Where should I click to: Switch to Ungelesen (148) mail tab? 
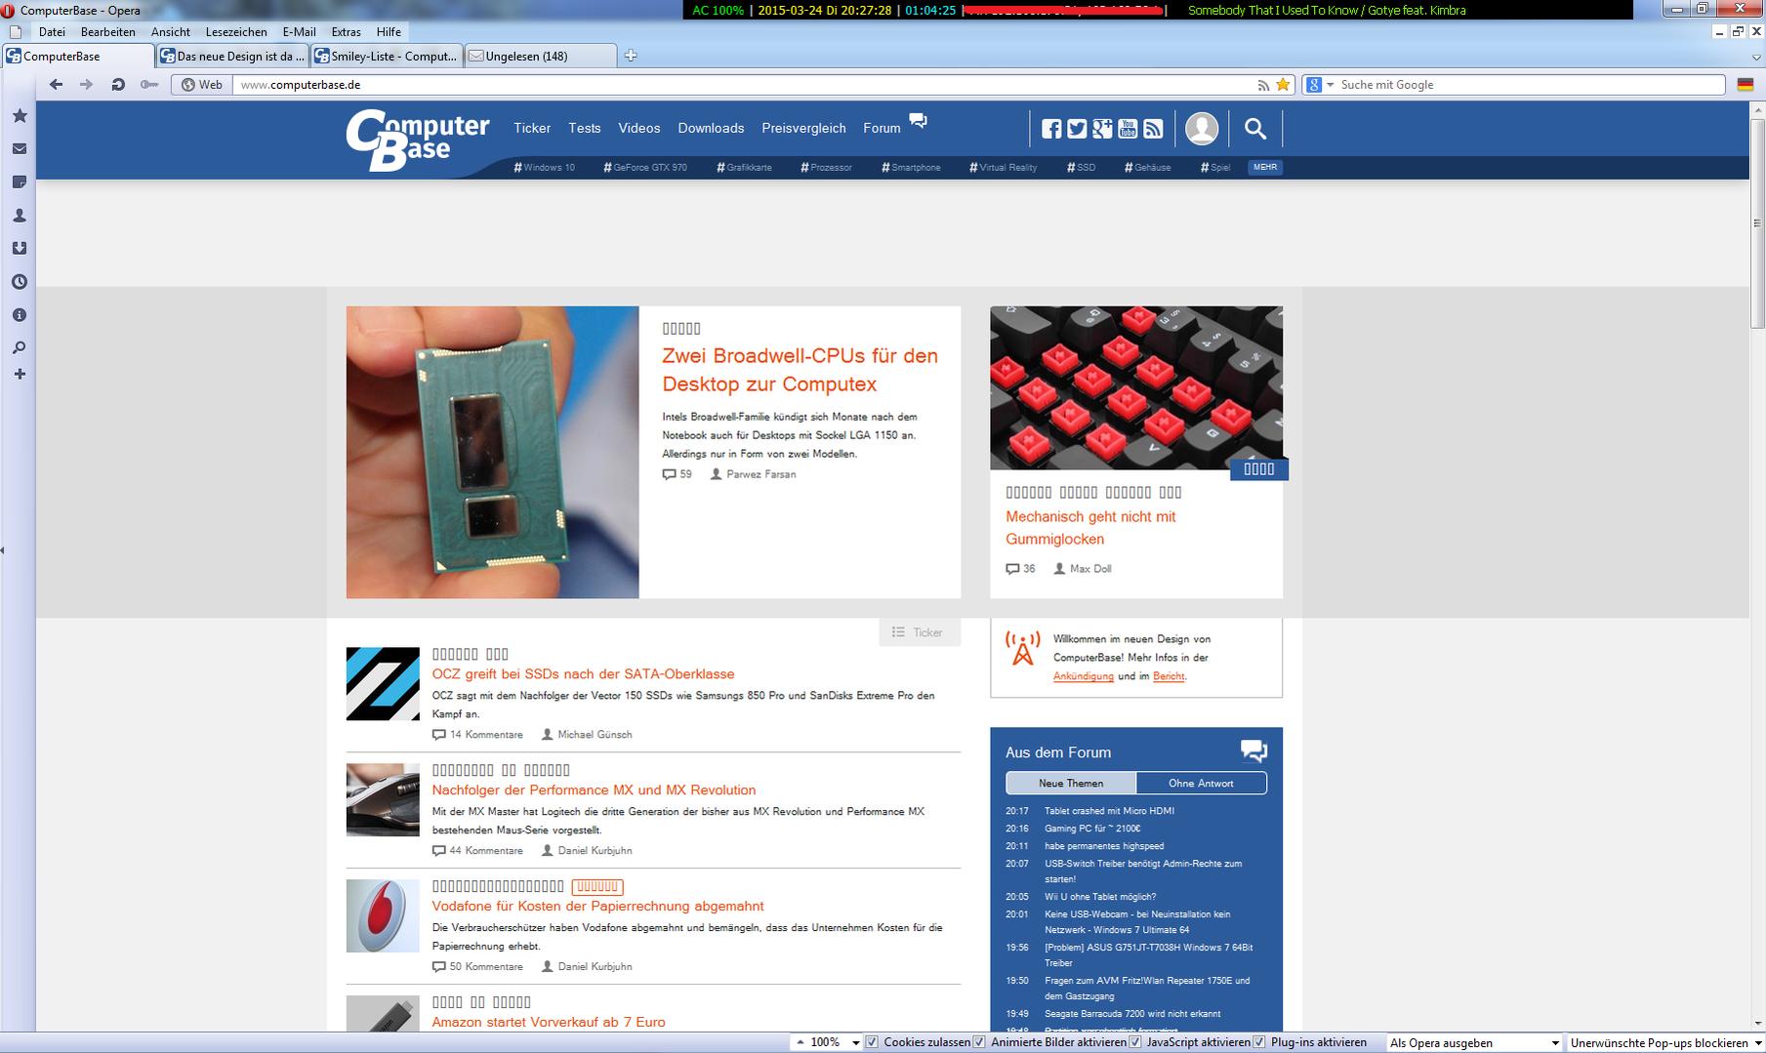tap(541, 56)
